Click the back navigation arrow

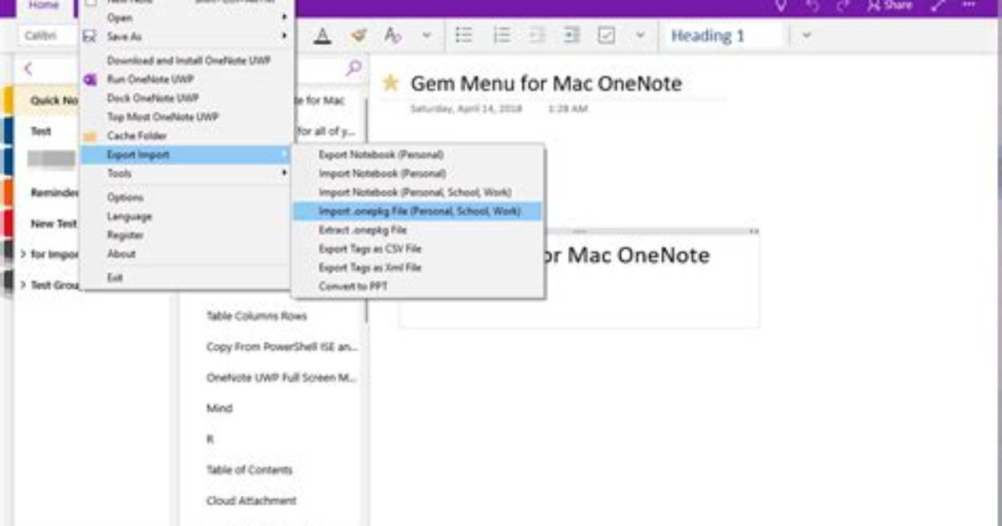click(x=28, y=69)
